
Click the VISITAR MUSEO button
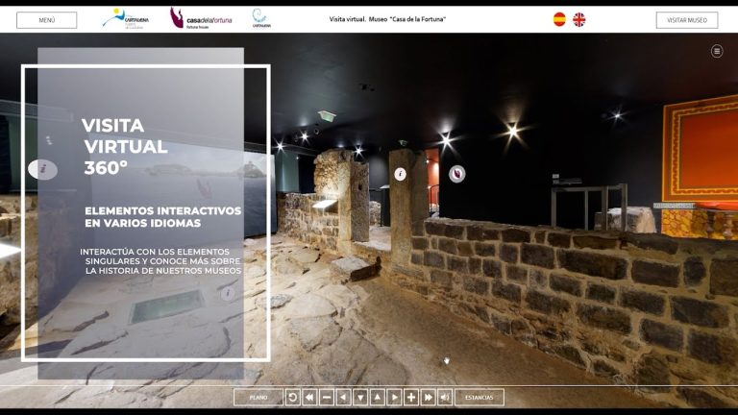(687, 20)
